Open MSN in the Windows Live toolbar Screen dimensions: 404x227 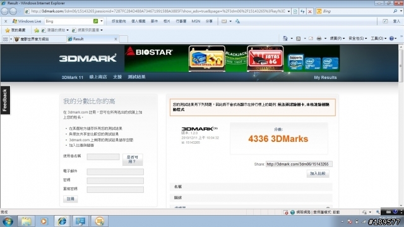pyautogui.click(x=196, y=21)
